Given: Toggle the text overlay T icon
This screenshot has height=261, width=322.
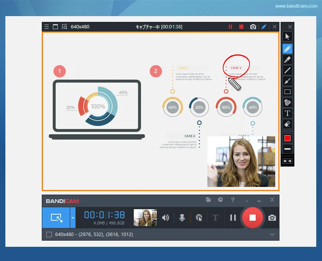Looking at the screenshot, I should pos(215,218).
